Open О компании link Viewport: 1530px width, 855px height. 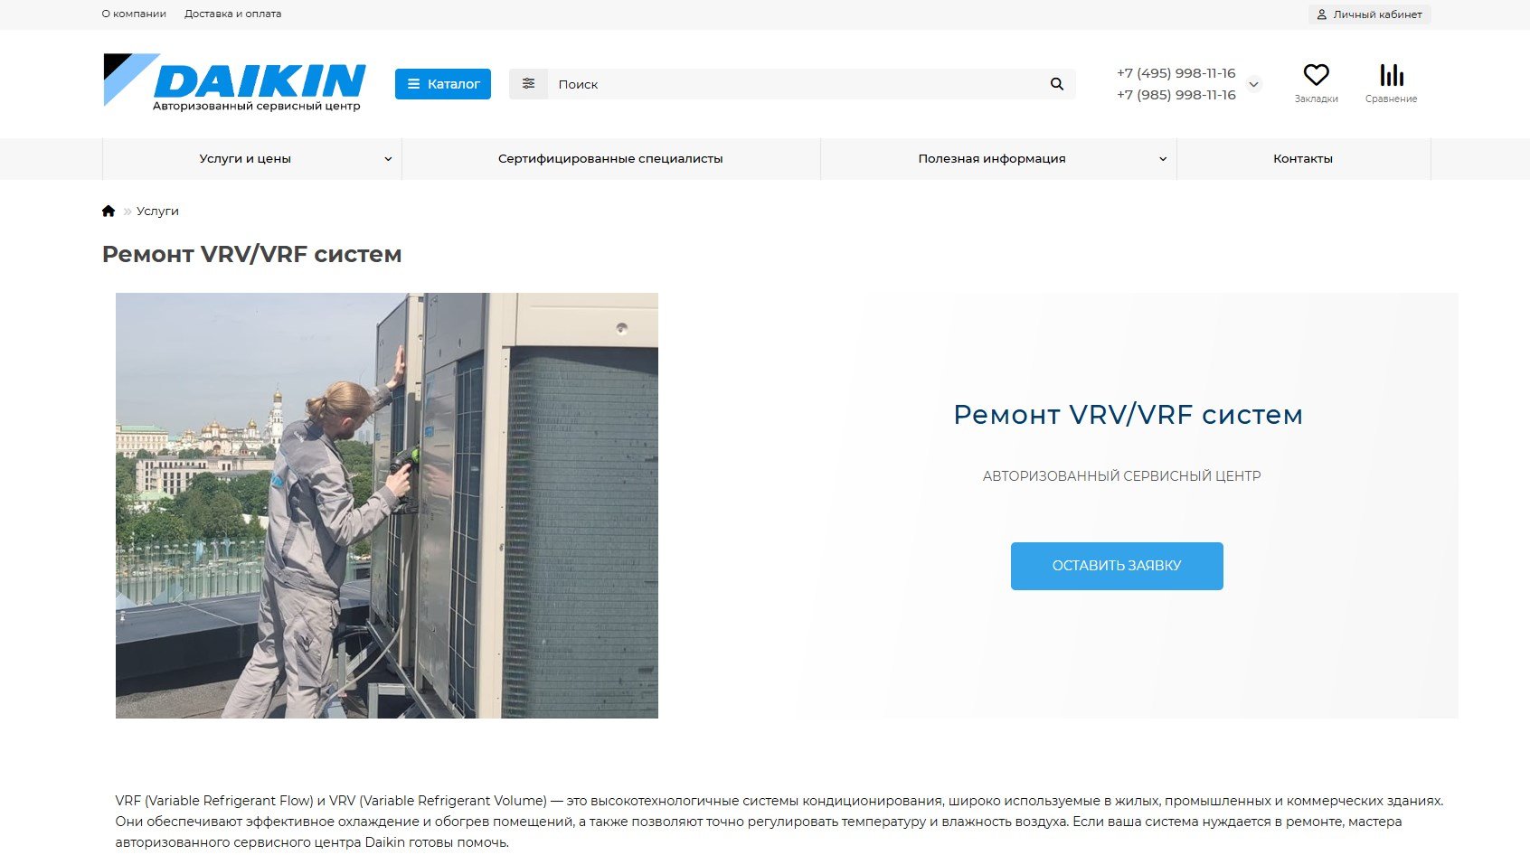134,14
